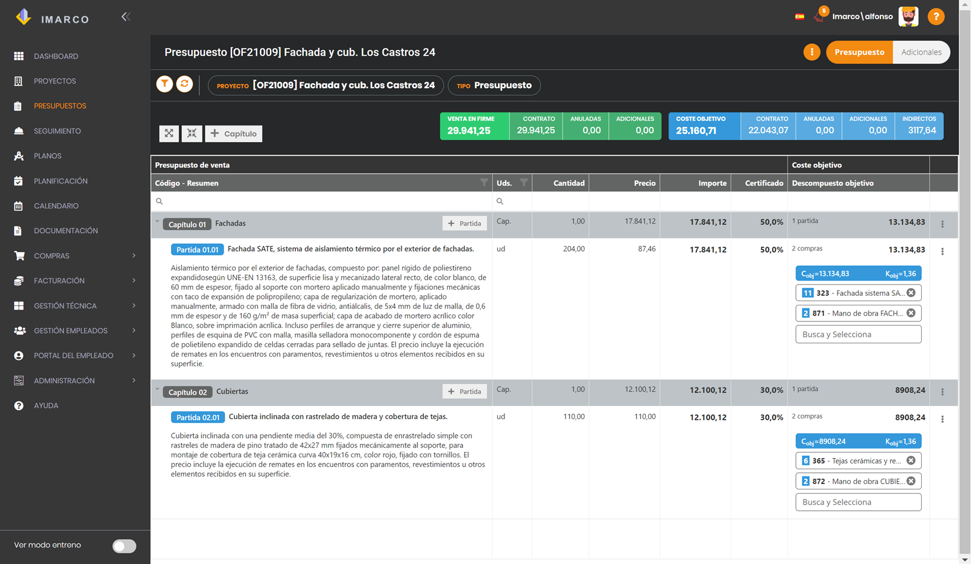Click the Busca y Selecciona field under Partida 01.01
This screenshot has width=971, height=564.
click(858, 334)
